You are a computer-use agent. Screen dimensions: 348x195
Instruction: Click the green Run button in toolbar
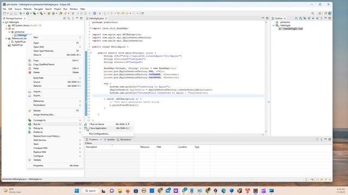pyautogui.click(x=27, y=14)
